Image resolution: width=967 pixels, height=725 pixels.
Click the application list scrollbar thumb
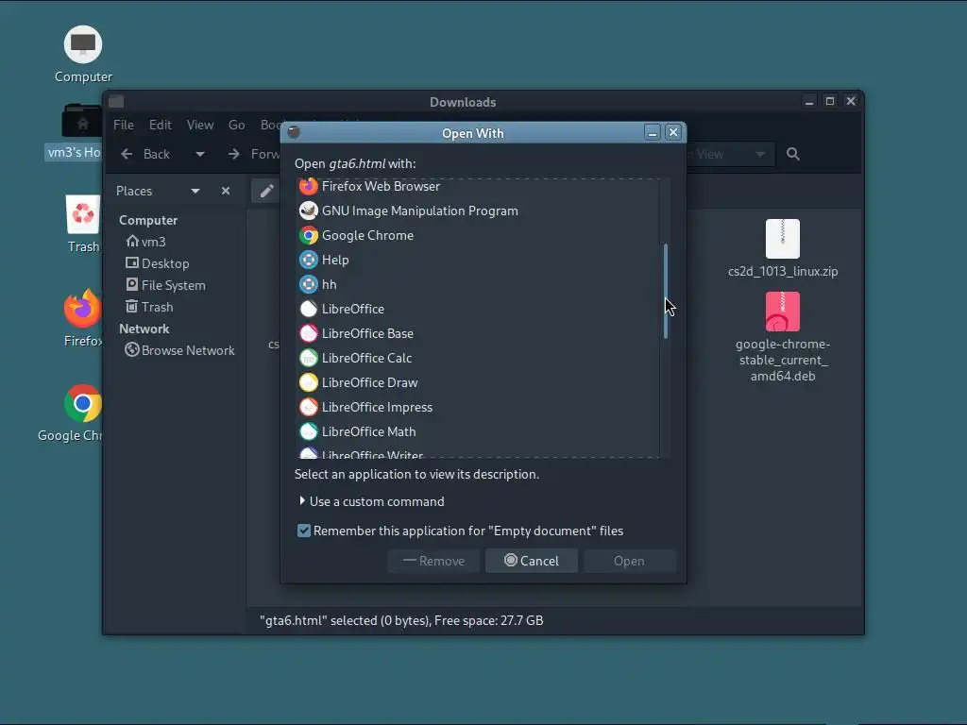coord(666,291)
